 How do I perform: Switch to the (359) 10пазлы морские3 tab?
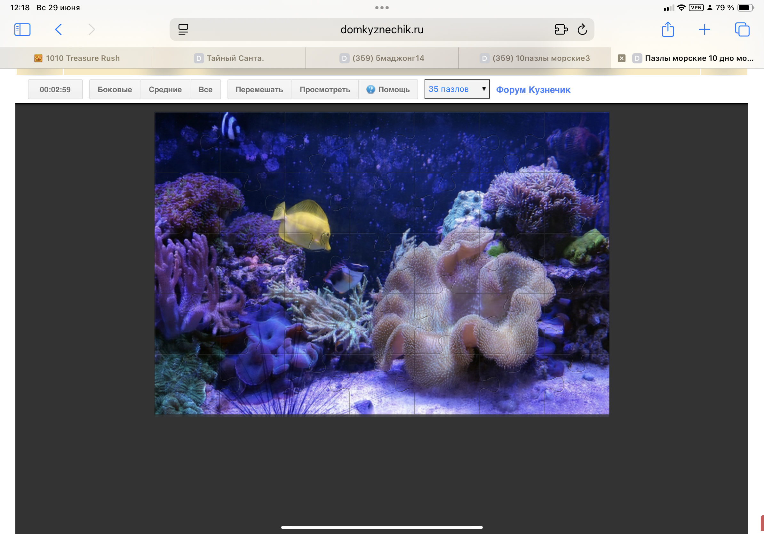[535, 58]
